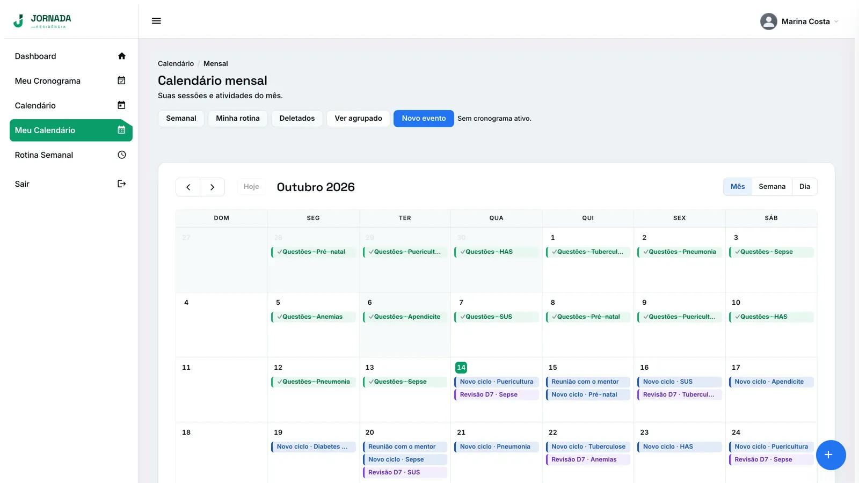Click the Ver agrupado button
859x483 pixels.
point(358,119)
